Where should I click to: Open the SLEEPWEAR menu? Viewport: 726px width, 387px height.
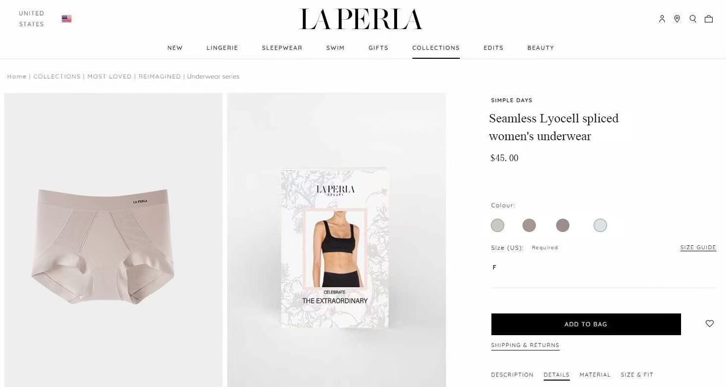282,48
